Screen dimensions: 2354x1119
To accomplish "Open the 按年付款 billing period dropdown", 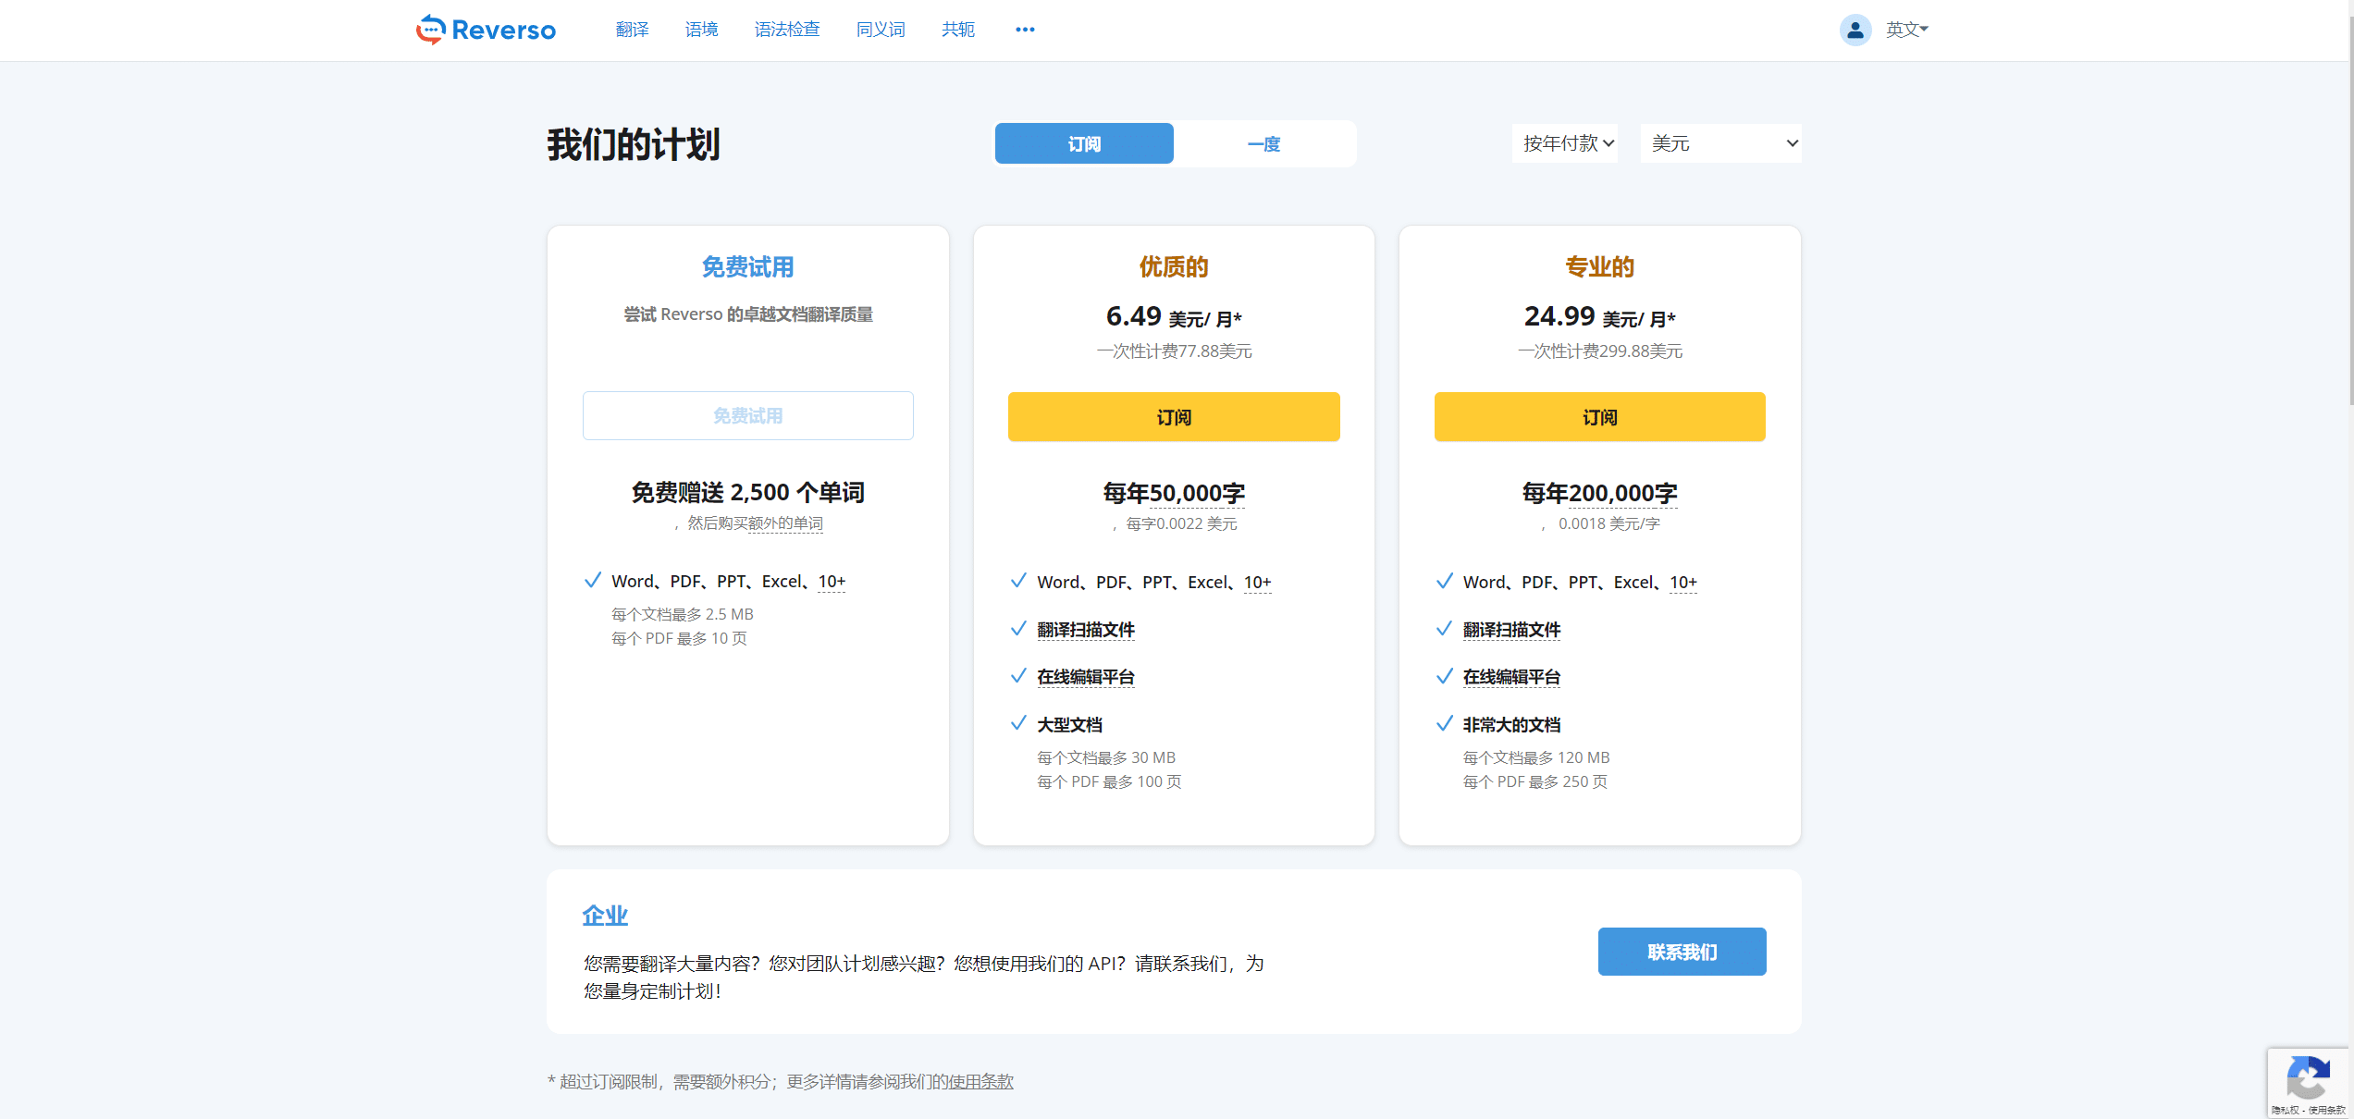I will coord(1565,143).
